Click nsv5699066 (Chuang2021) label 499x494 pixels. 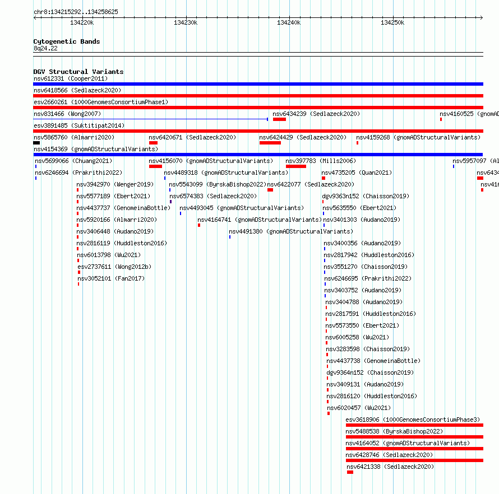[73, 161]
